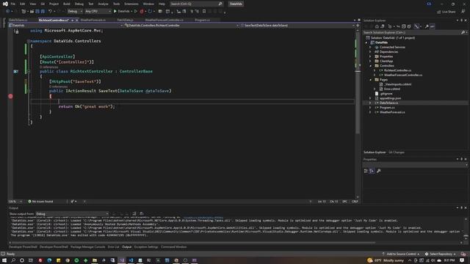Open the Tools menu
This screenshot has width=470, height=264.
click(116, 4)
